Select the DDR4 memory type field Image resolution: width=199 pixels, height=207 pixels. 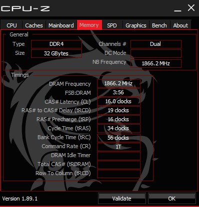[x=56, y=44]
